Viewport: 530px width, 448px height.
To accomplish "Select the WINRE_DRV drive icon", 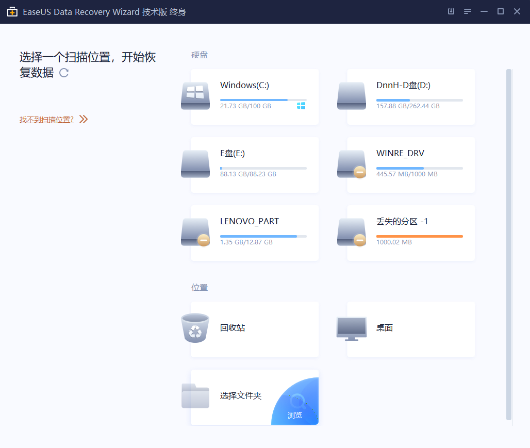I will coord(352,164).
